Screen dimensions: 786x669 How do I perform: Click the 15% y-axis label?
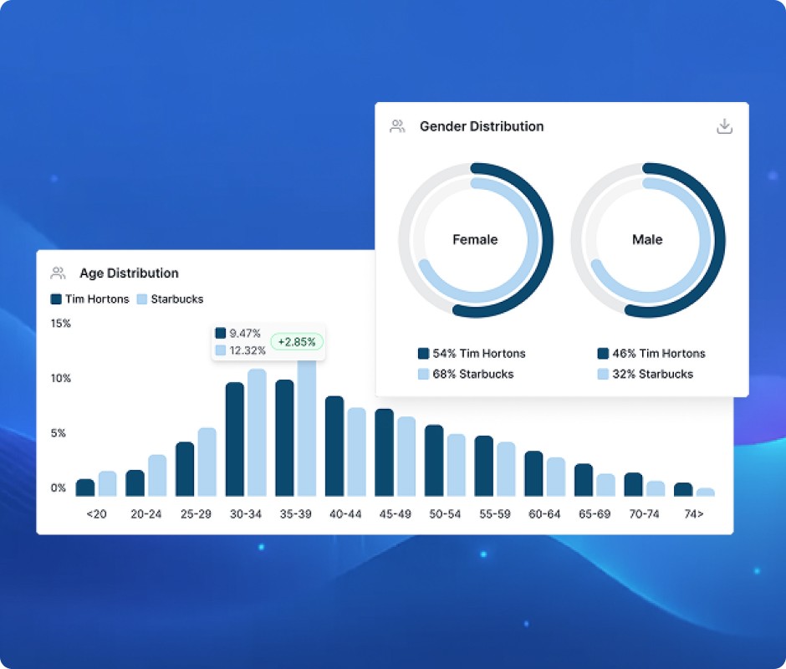tap(61, 324)
